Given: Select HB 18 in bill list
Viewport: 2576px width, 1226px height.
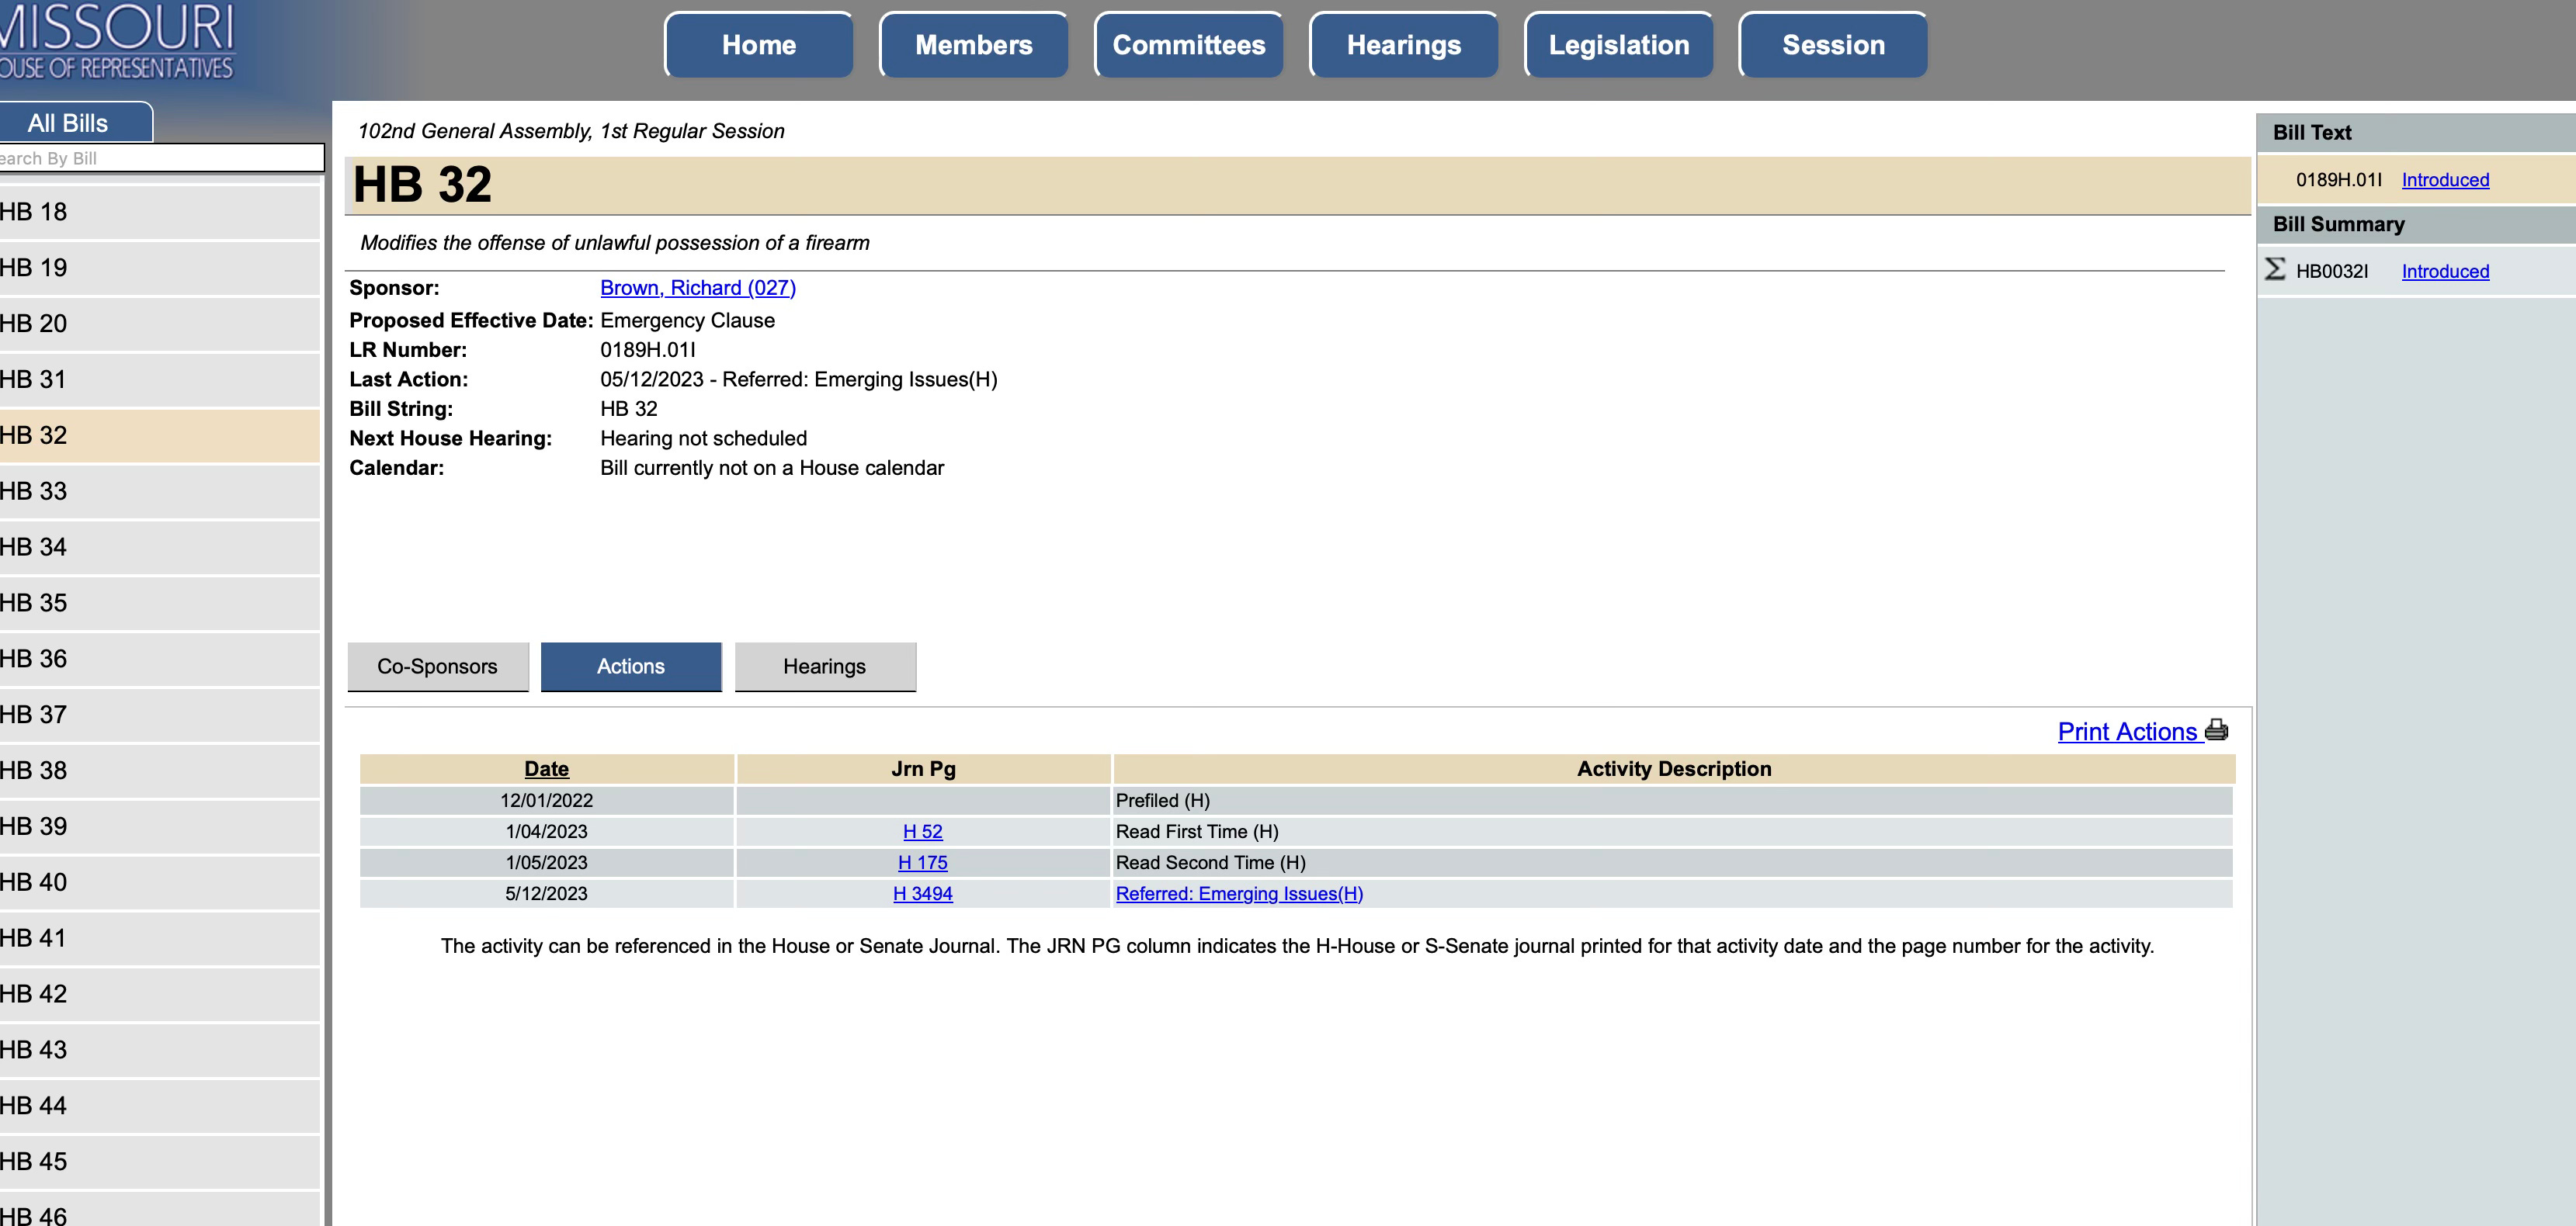Looking at the screenshot, I should pos(160,212).
